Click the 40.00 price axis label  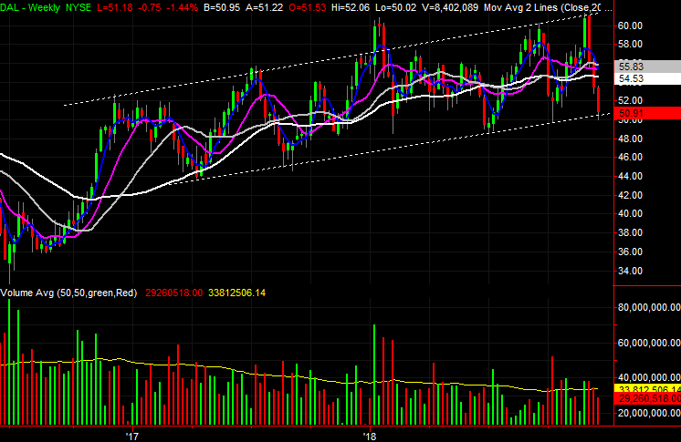[x=630, y=213]
